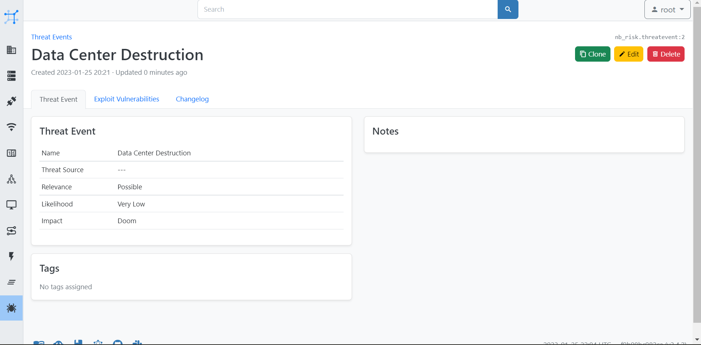Switch to the Changelog tab

click(192, 99)
